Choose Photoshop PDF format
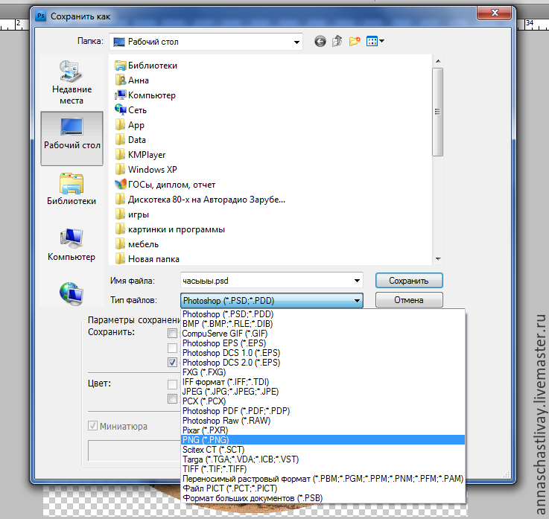The image size is (549, 519). coord(323,411)
